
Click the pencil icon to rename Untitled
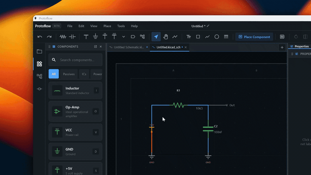208,26
